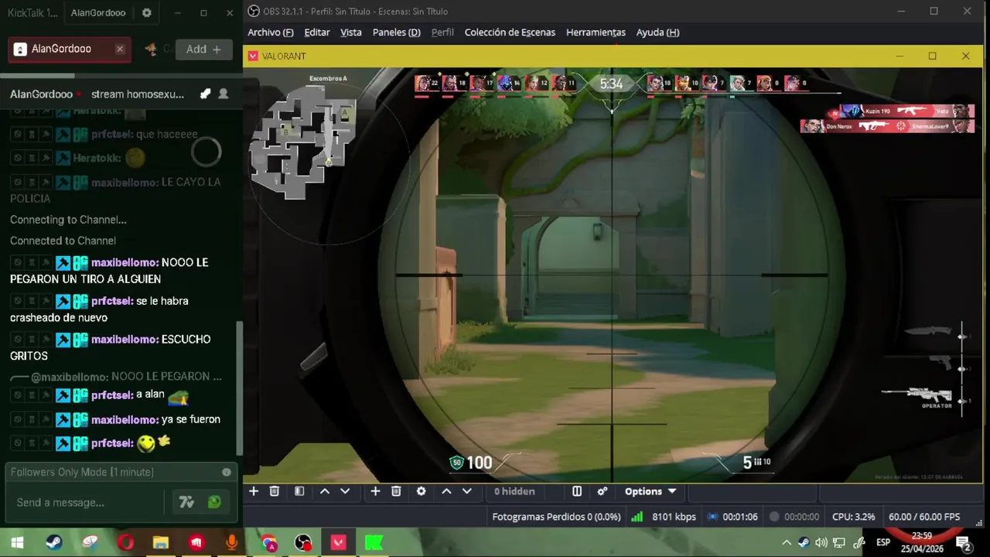This screenshot has width=990, height=557.
Task: Open the orange microphone app in taskbar
Action: click(x=231, y=543)
